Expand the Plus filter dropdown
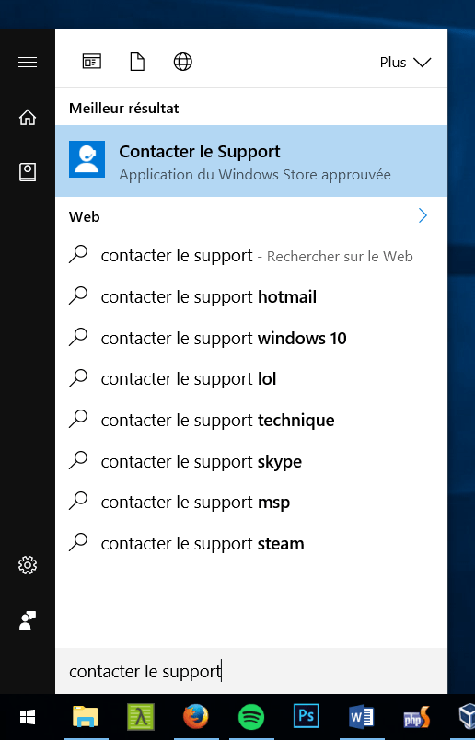 [405, 63]
